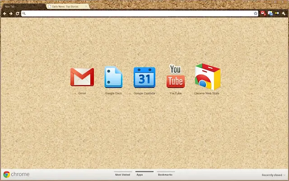The height and width of the screenshot is (181, 289).
Task: Open the Gmail checker extension icon
Action: pos(263,13)
